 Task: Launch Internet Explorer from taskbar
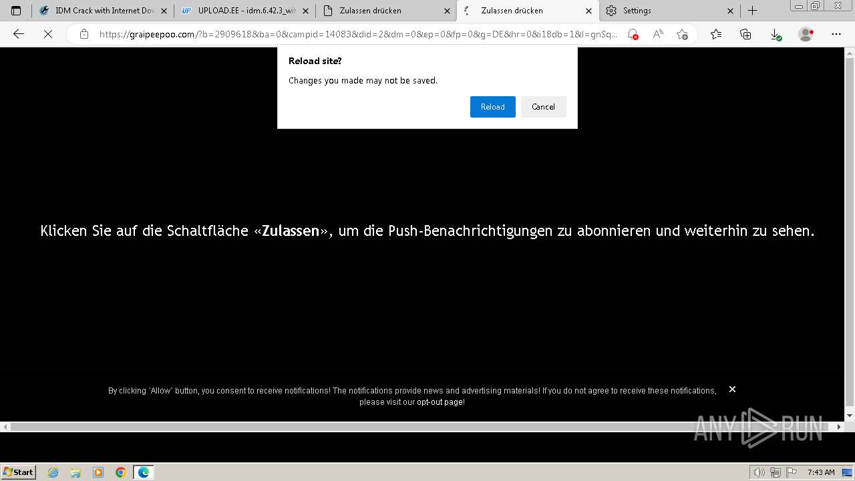(x=53, y=472)
